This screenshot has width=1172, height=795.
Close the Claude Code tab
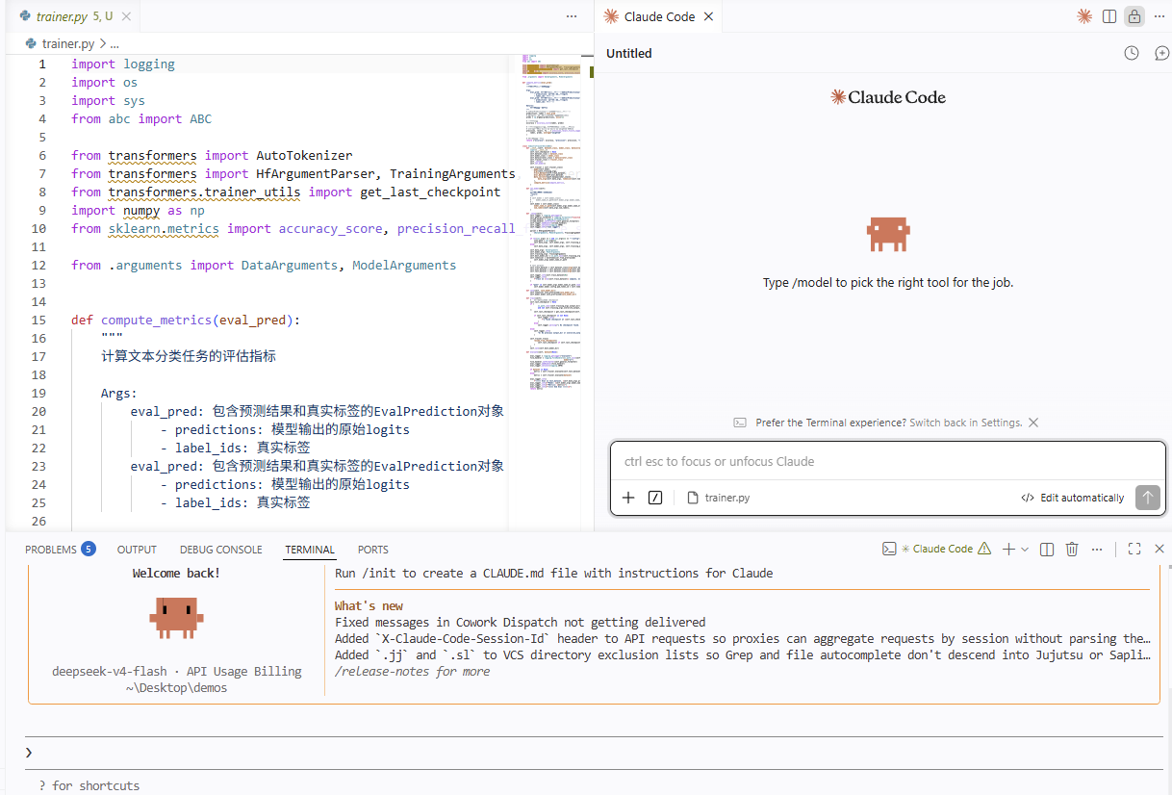[x=708, y=16]
